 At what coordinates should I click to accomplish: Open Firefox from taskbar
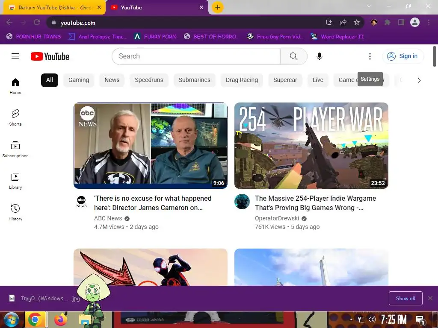point(60,319)
